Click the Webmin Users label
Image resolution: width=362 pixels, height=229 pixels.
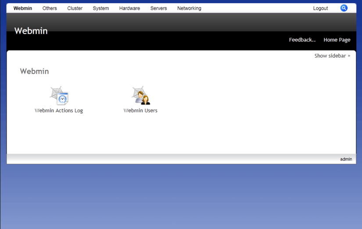point(140,111)
